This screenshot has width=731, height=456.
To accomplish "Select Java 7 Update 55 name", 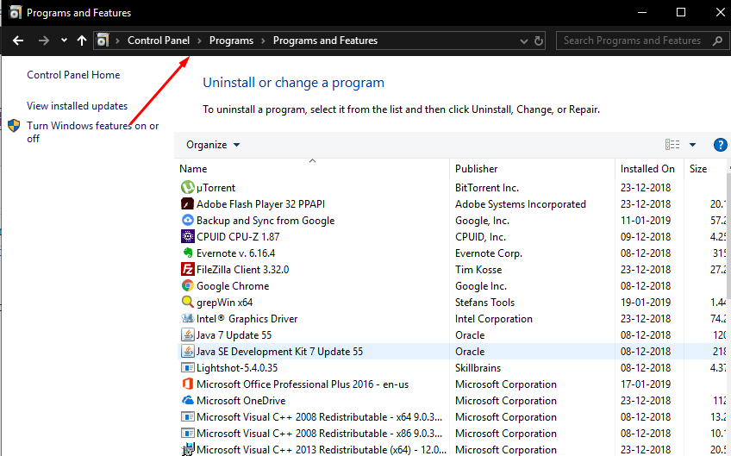I will pyautogui.click(x=234, y=335).
